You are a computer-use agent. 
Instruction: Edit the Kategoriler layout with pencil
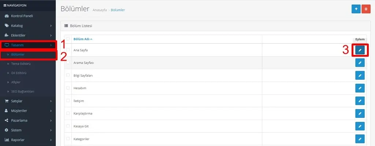click(360, 139)
